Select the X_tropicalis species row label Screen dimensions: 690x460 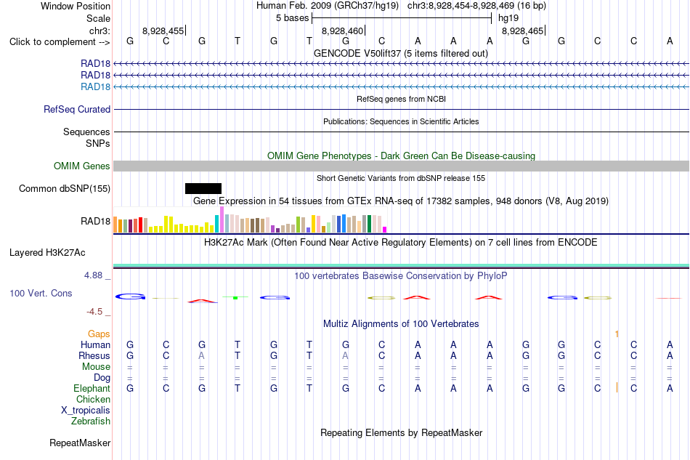(x=86, y=411)
